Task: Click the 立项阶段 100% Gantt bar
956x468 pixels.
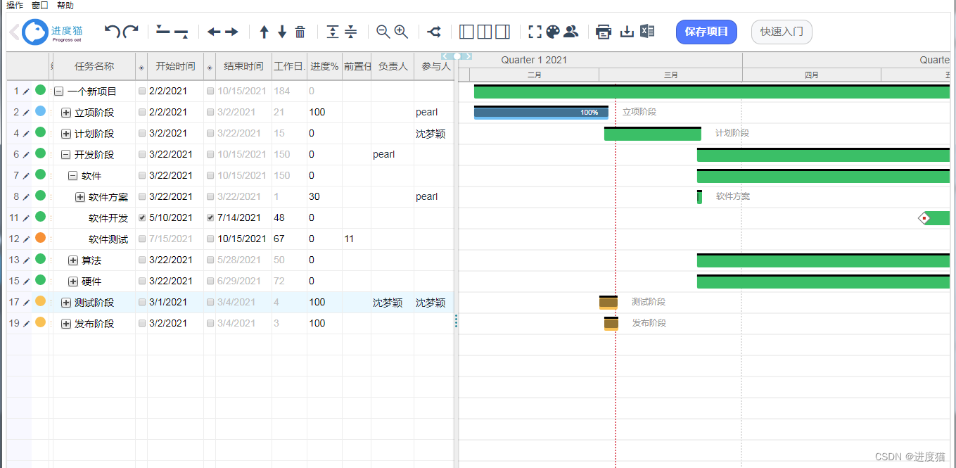Action: tap(541, 113)
